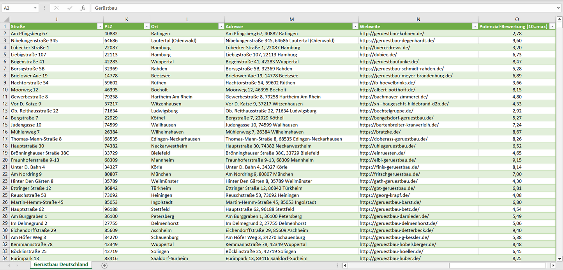Select column M header
Screen dimensions: 563x270
[291, 19]
